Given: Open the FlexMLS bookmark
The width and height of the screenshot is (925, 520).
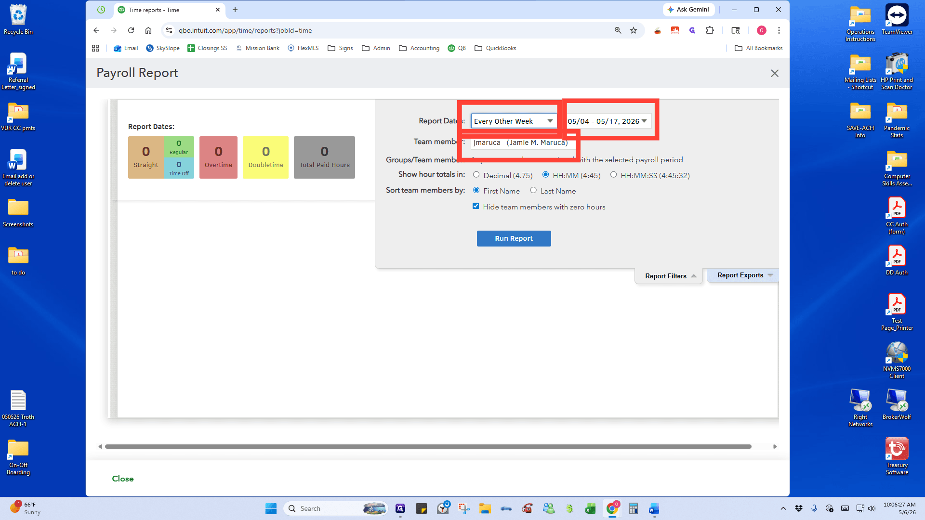Looking at the screenshot, I should pos(303,48).
